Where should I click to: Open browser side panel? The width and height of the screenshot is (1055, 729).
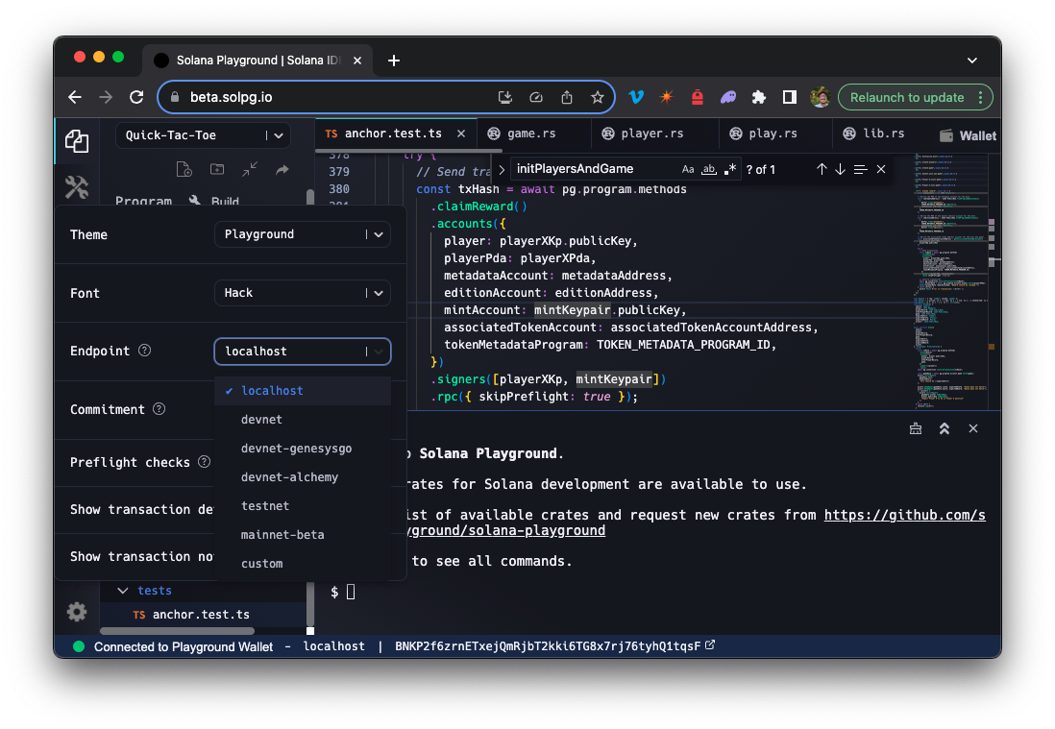pyautogui.click(x=789, y=98)
